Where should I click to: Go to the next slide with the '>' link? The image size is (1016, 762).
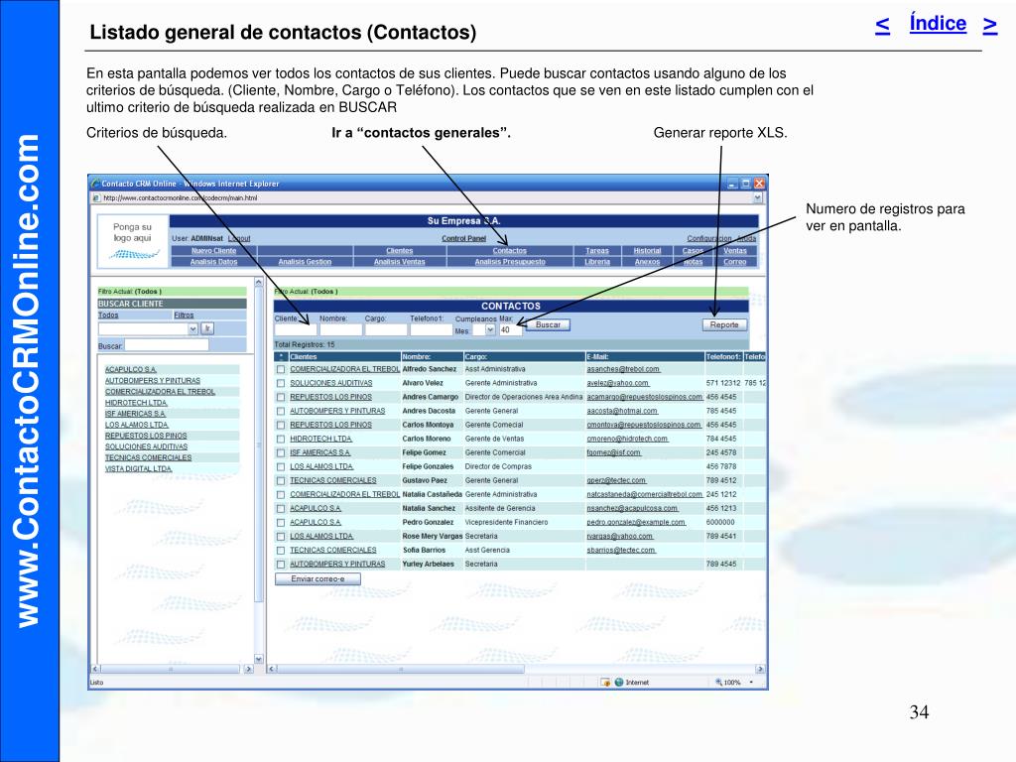pos(989,25)
